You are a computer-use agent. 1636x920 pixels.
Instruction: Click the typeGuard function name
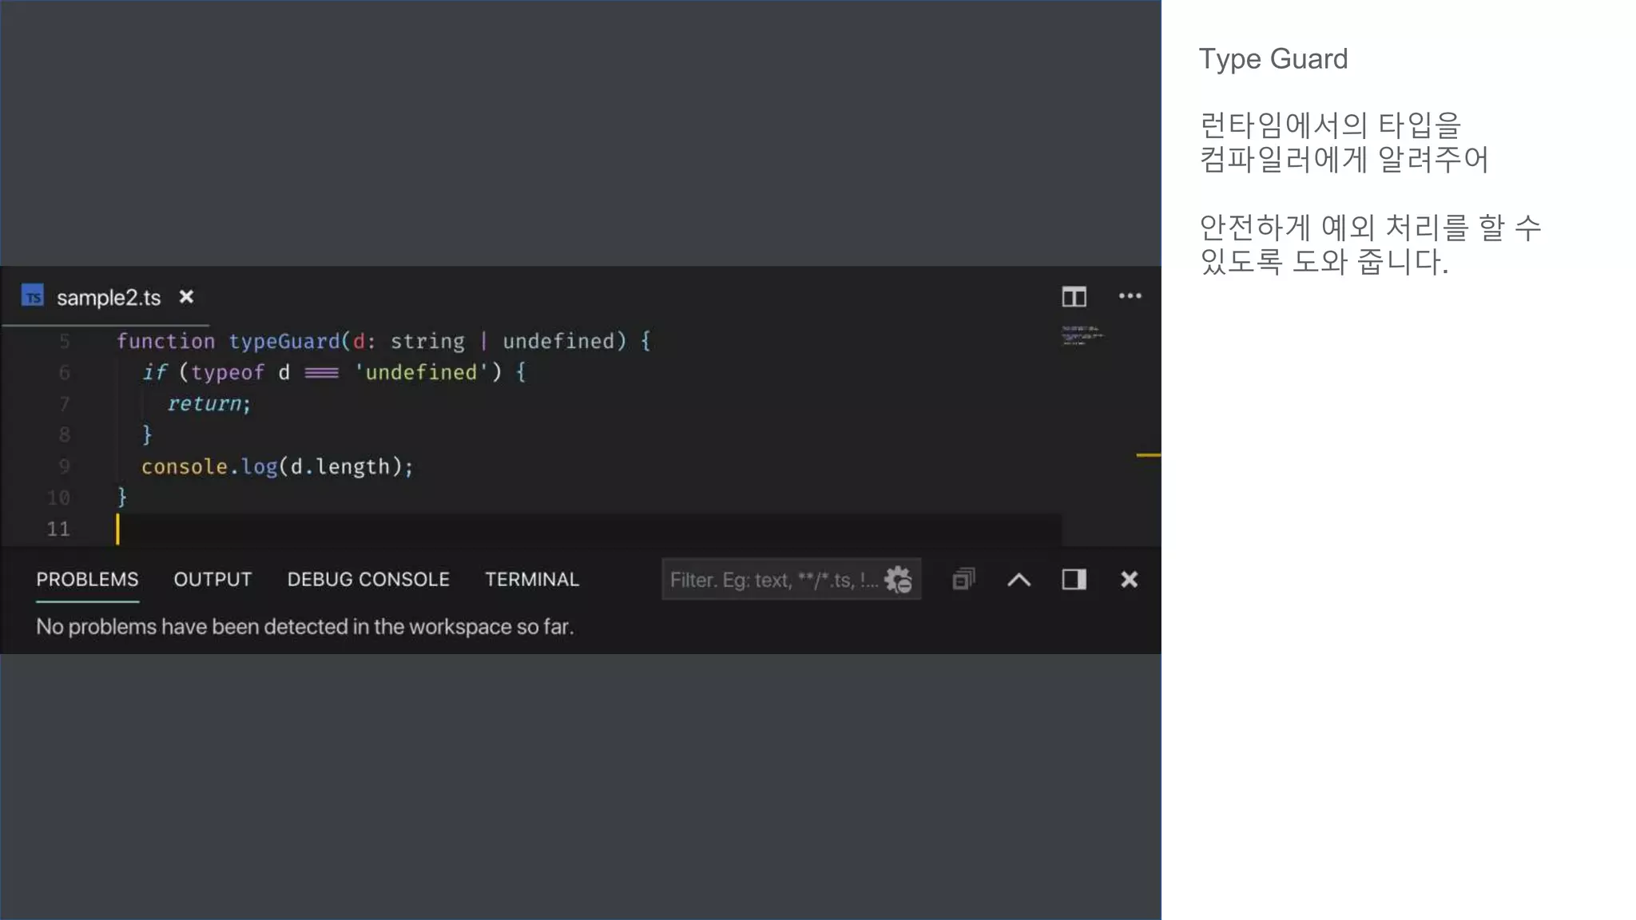tap(284, 342)
